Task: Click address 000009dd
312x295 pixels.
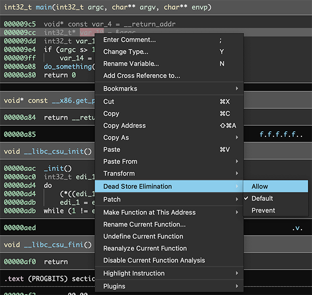Action: [x=20, y=41]
